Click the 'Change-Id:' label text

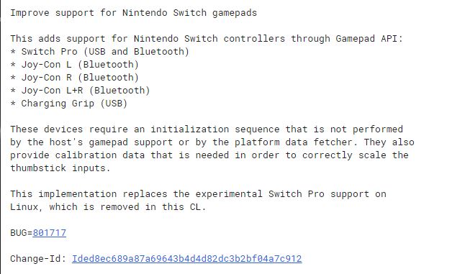[38, 259]
